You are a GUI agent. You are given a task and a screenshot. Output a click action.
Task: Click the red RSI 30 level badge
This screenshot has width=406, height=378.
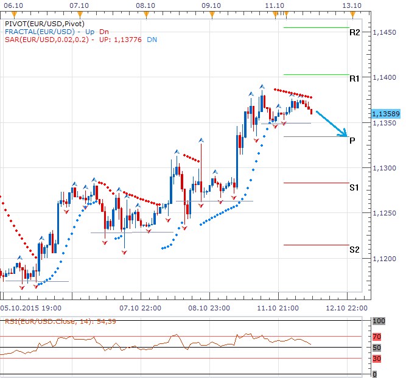tap(377, 359)
